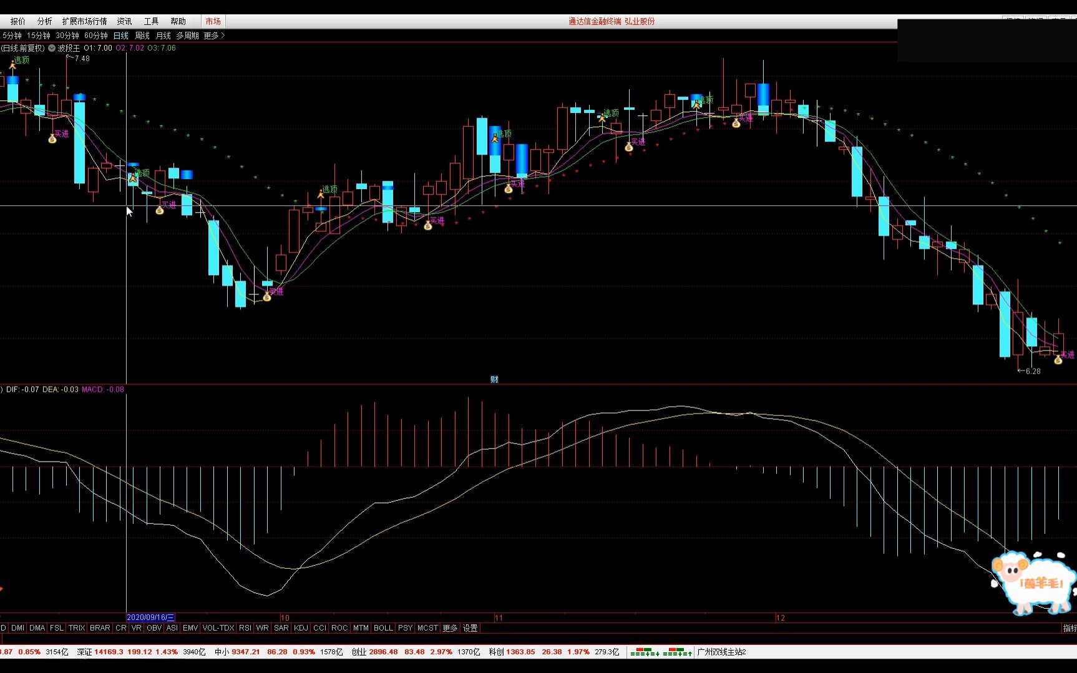Click the second red-green signal status icon
Screen dimensions: 1077x673
(678, 652)
